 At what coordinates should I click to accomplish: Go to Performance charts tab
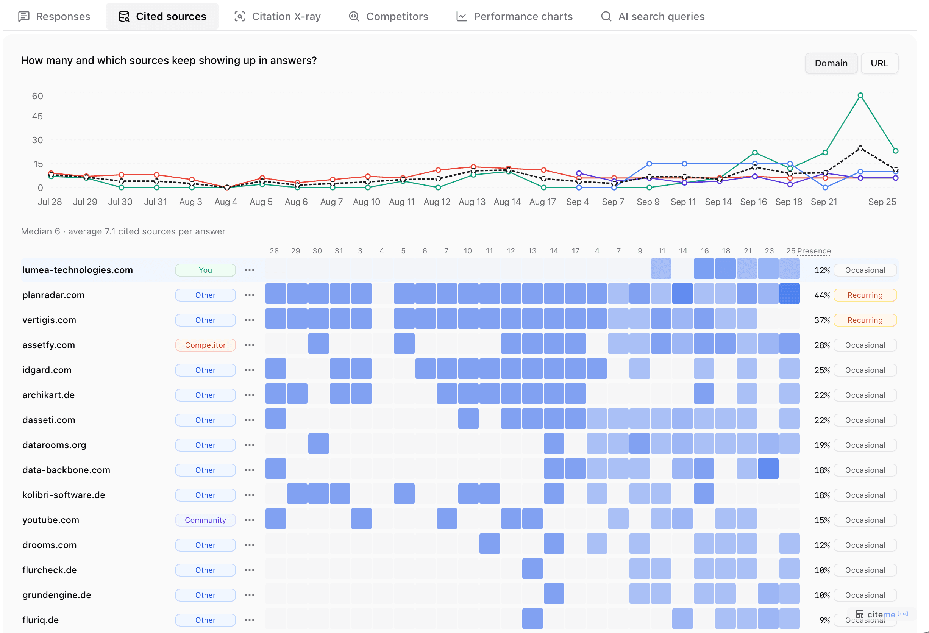514,16
